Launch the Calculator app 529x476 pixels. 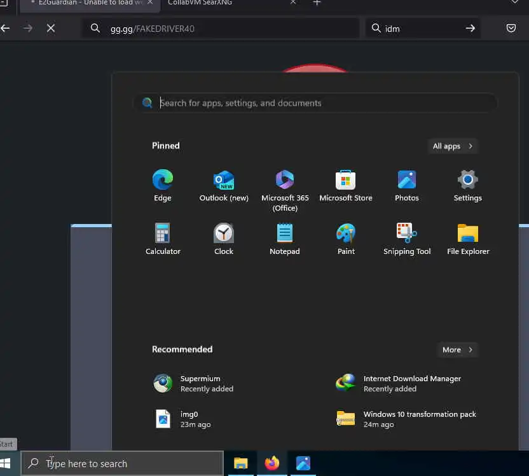(x=163, y=239)
